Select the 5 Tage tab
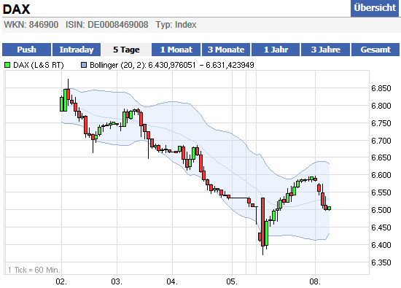 pyautogui.click(x=126, y=50)
